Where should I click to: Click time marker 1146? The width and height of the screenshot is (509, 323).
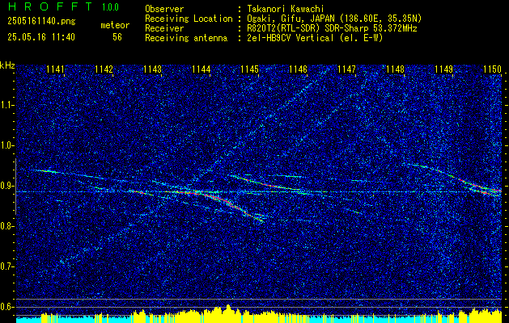(x=299, y=69)
